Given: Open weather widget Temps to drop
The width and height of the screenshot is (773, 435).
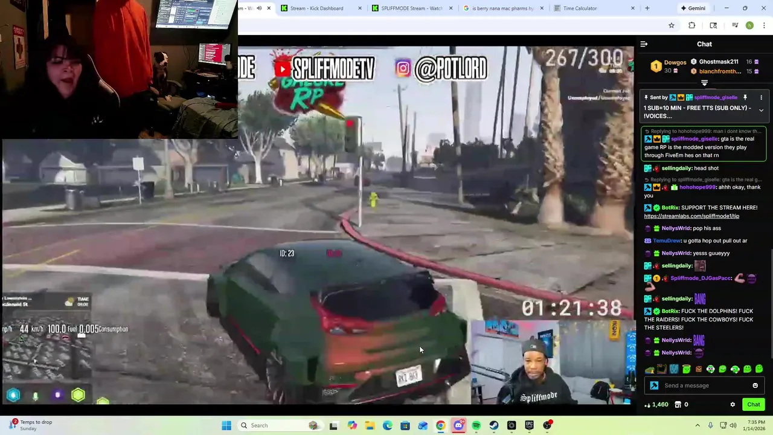Looking at the screenshot, I should pyautogui.click(x=30, y=425).
